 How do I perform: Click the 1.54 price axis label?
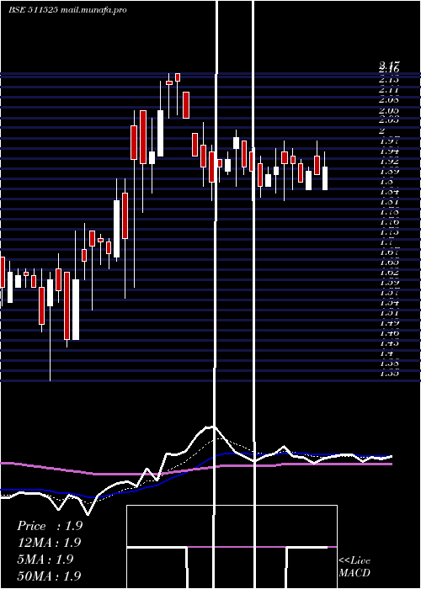click(389, 302)
